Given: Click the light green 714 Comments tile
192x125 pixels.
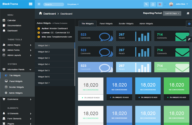Looking at the screenshot, I should (x=172, y=67).
